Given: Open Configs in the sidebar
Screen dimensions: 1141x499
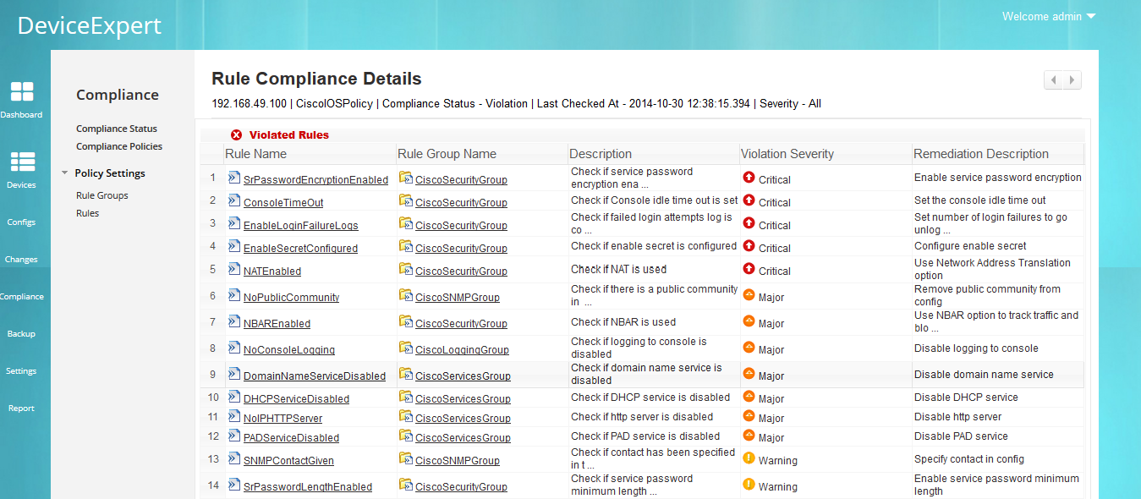Looking at the screenshot, I should 22,222.
